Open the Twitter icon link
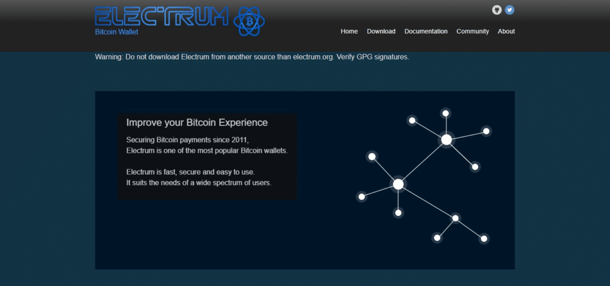The image size is (610, 286). 509,10
